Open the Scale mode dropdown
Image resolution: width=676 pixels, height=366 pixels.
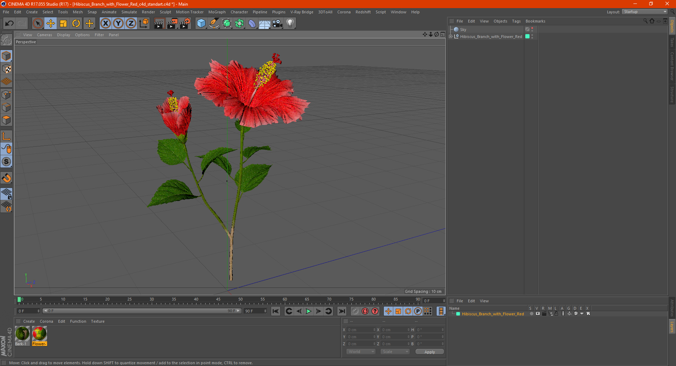tap(395, 352)
